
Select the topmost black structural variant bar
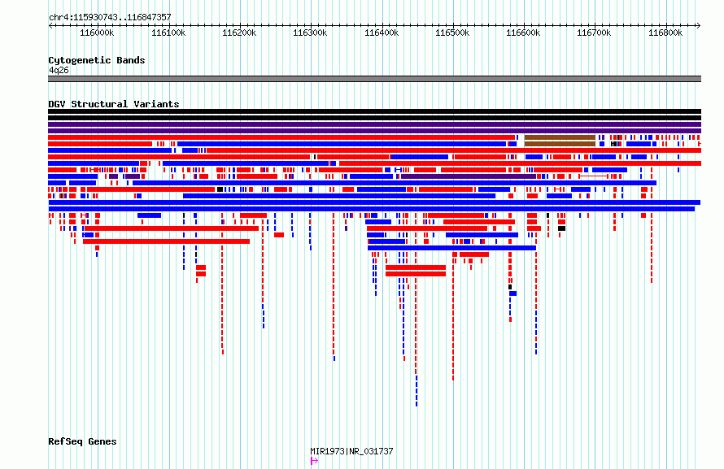click(x=374, y=111)
